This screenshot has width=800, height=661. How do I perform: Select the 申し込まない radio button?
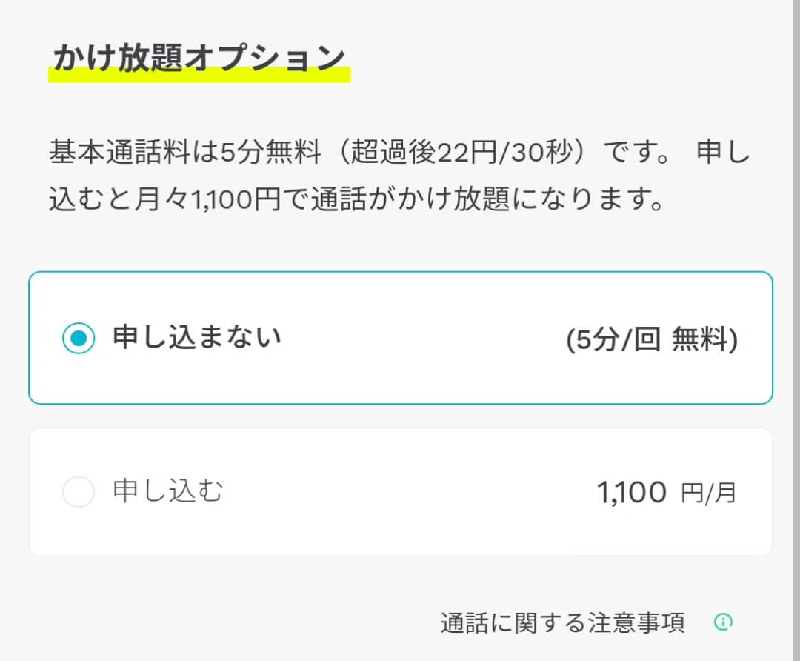(x=79, y=338)
